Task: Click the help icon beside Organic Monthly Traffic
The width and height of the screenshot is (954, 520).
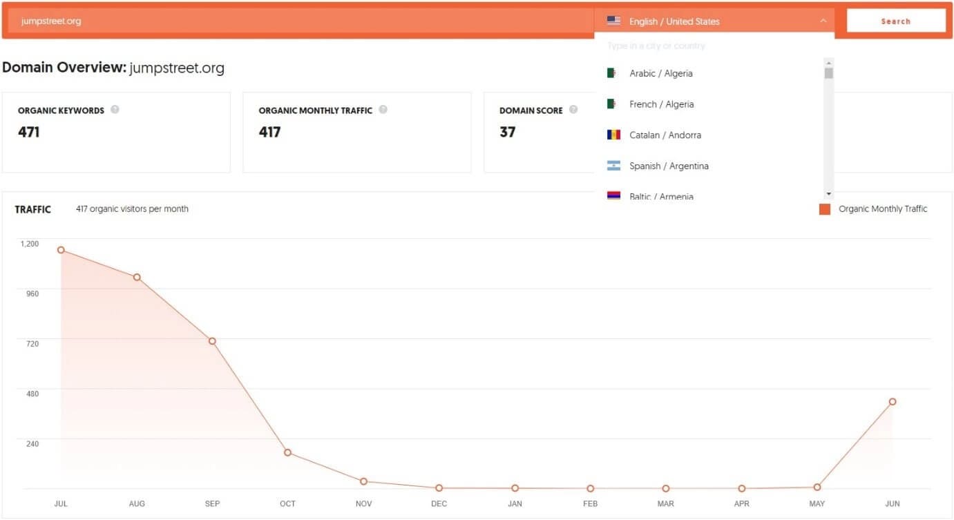Action: click(x=383, y=109)
